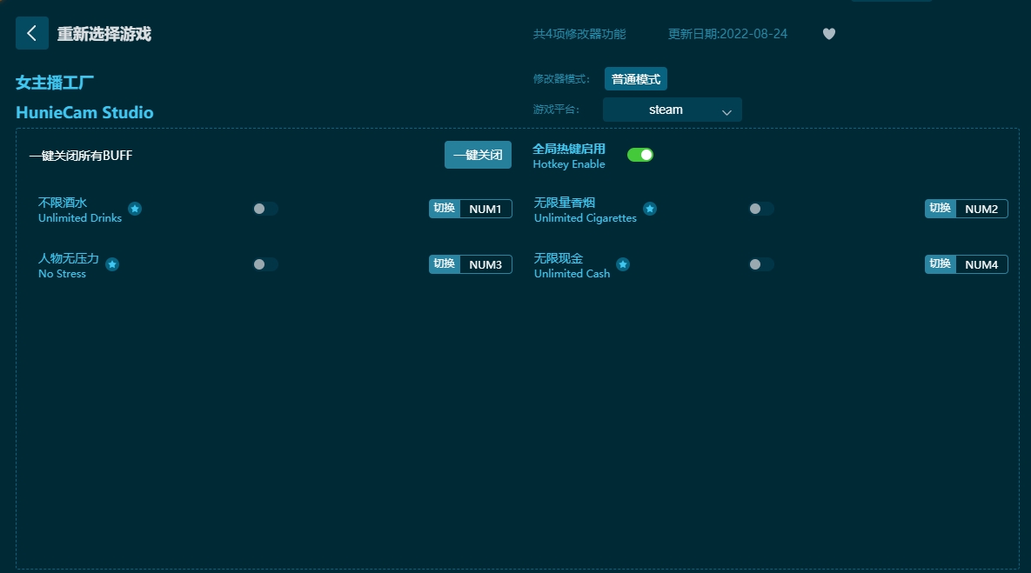Click the 更新日期:2022-08-24 text
Image resolution: width=1031 pixels, height=573 pixels.
pos(727,34)
